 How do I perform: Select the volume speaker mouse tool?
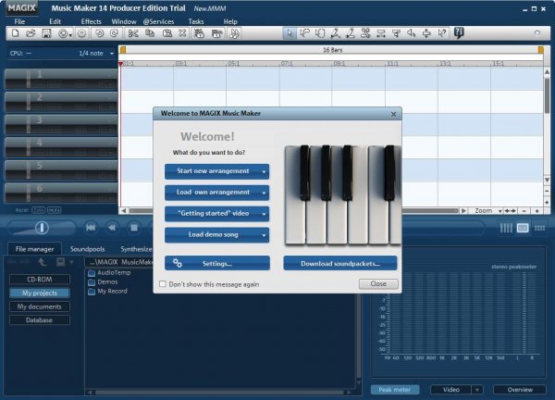click(x=412, y=33)
